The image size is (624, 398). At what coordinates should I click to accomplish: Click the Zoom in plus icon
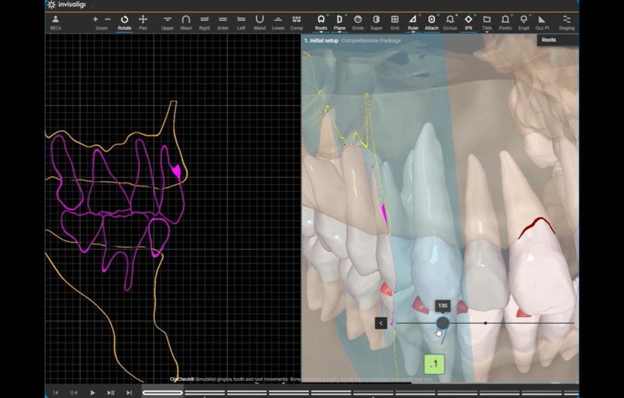pyautogui.click(x=96, y=20)
